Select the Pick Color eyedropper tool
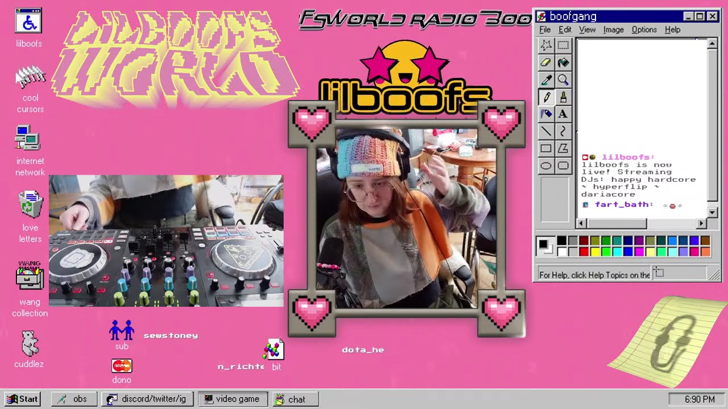The width and height of the screenshot is (728, 409). tap(546, 80)
